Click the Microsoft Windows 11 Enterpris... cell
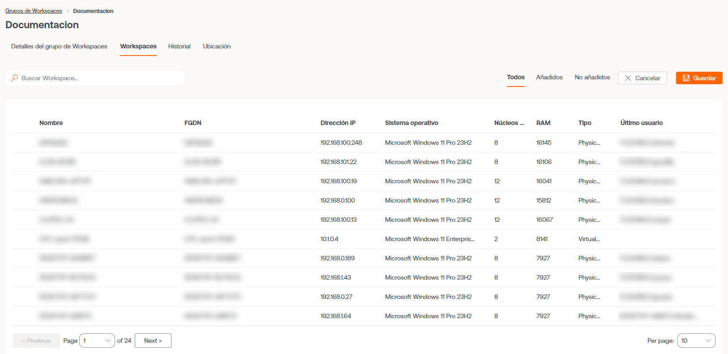The image size is (728, 354). coord(430,239)
